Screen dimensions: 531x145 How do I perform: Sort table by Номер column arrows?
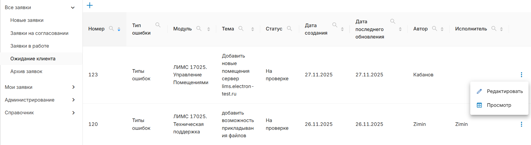(x=119, y=29)
